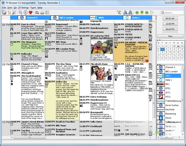Click reminder clock icon in The Simpsons cell
This screenshot has width=186, height=146.
[x=43, y=50]
